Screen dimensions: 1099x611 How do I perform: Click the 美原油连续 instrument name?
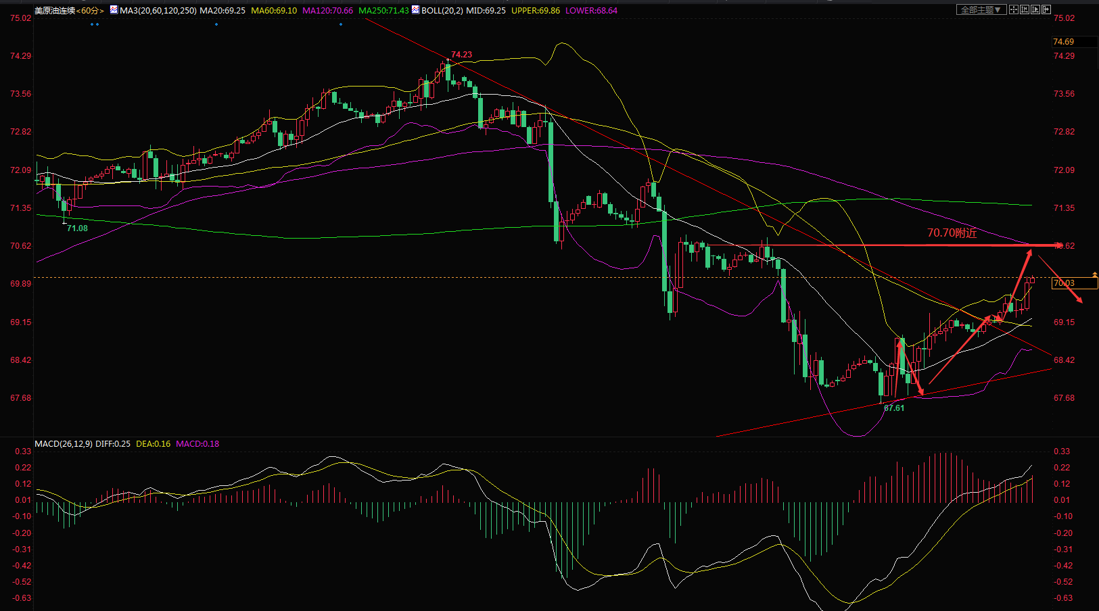pos(54,11)
